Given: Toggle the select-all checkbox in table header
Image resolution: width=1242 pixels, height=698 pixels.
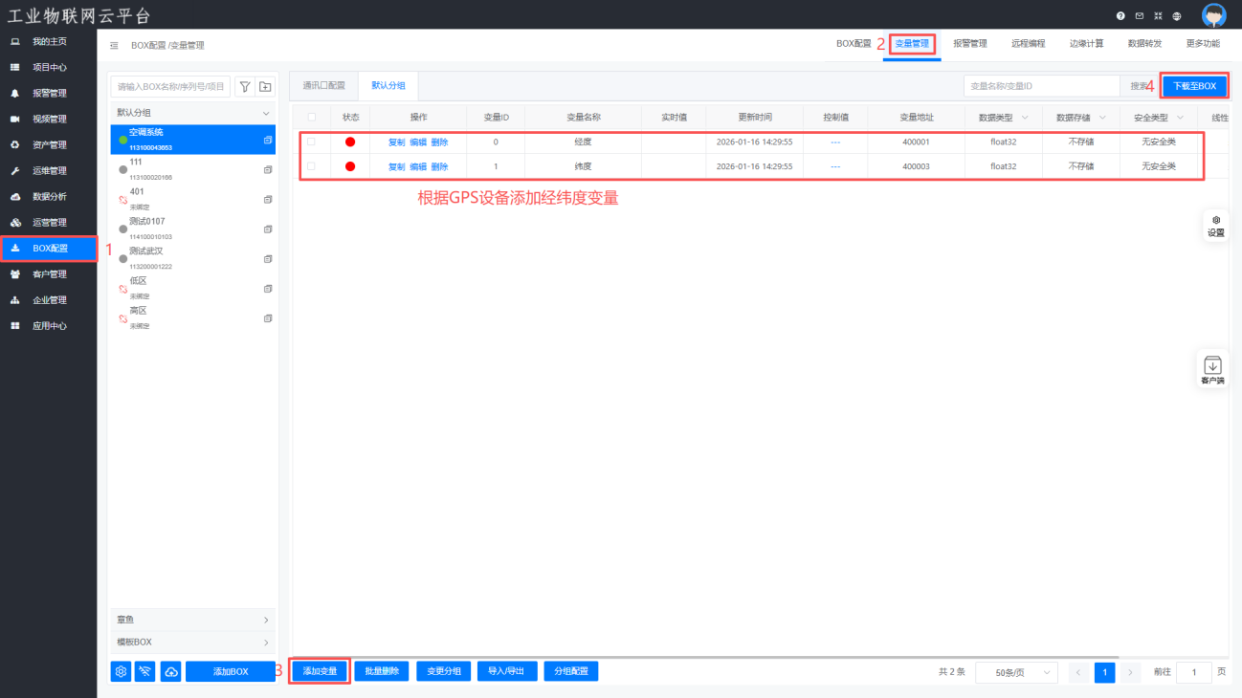Looking at the screenshot, I should [x=311, y=117].
